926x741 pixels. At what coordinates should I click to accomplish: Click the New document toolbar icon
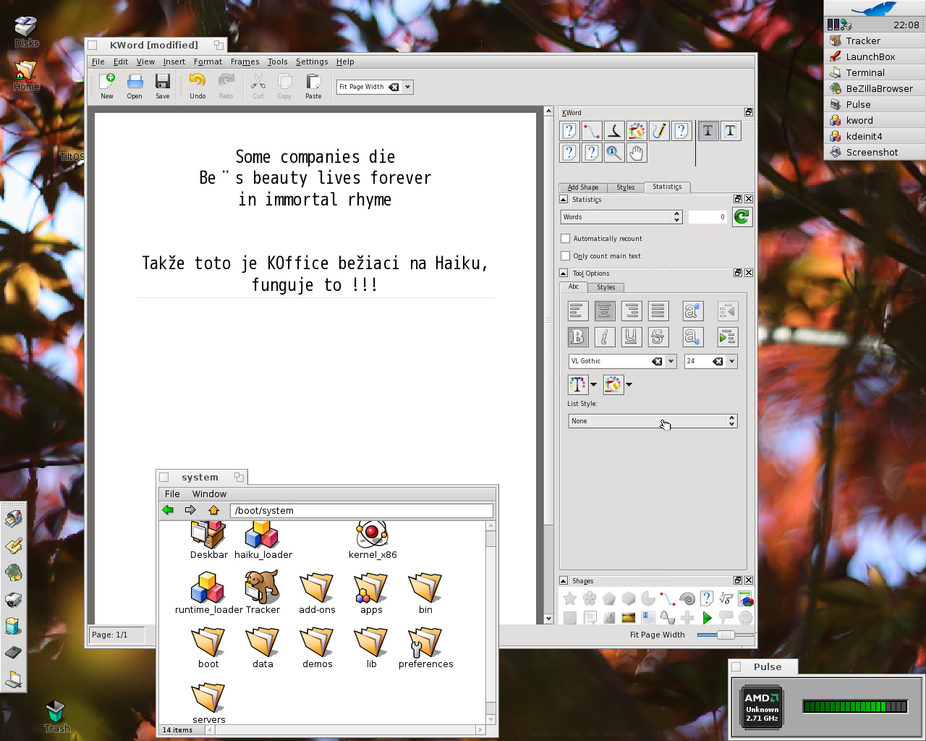coord(107,86)
